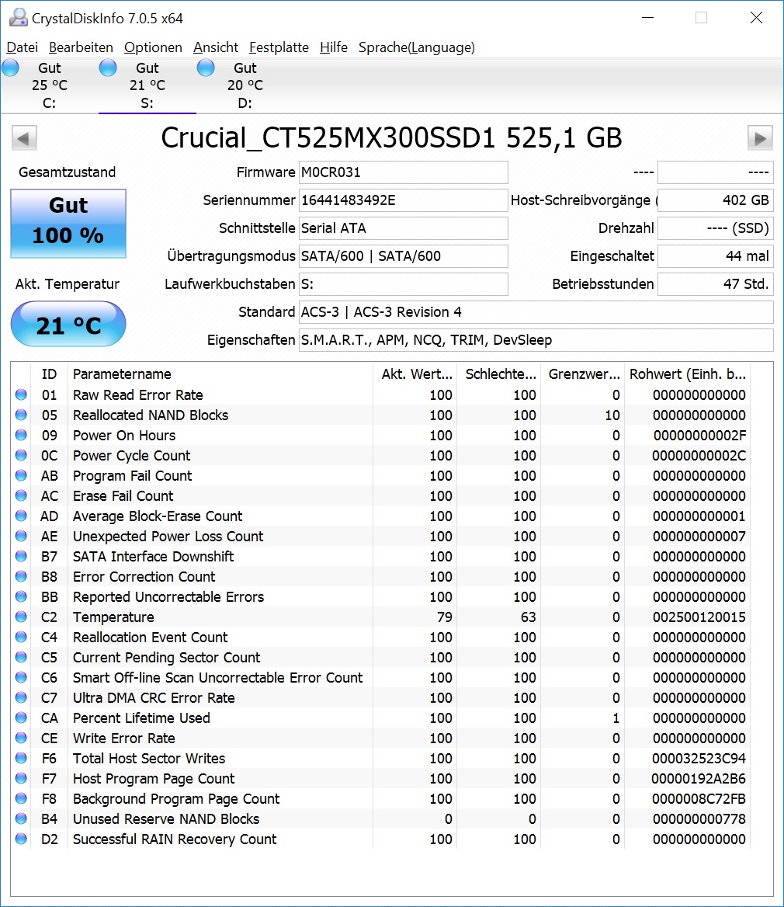Screen dimensions: 784x907
Task: Click the Betriebsstunden value 47 Std.
Action: tap(716, 284)
